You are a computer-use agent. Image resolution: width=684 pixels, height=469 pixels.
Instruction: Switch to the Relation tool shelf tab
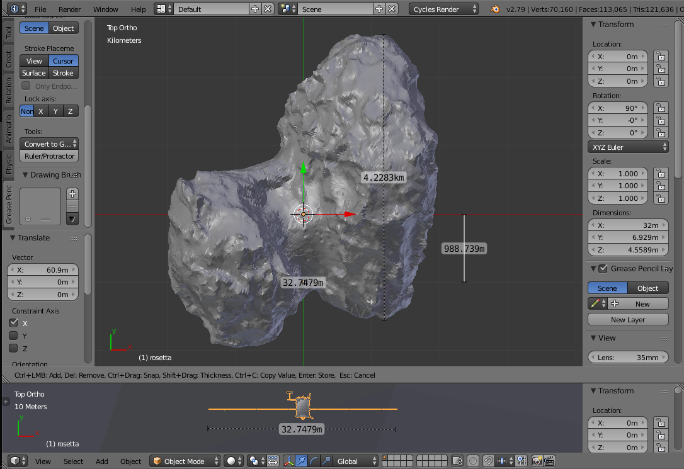8,90
